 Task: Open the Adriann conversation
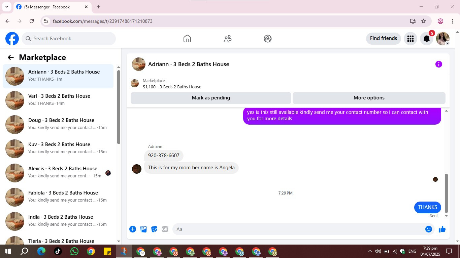point(58,76)
